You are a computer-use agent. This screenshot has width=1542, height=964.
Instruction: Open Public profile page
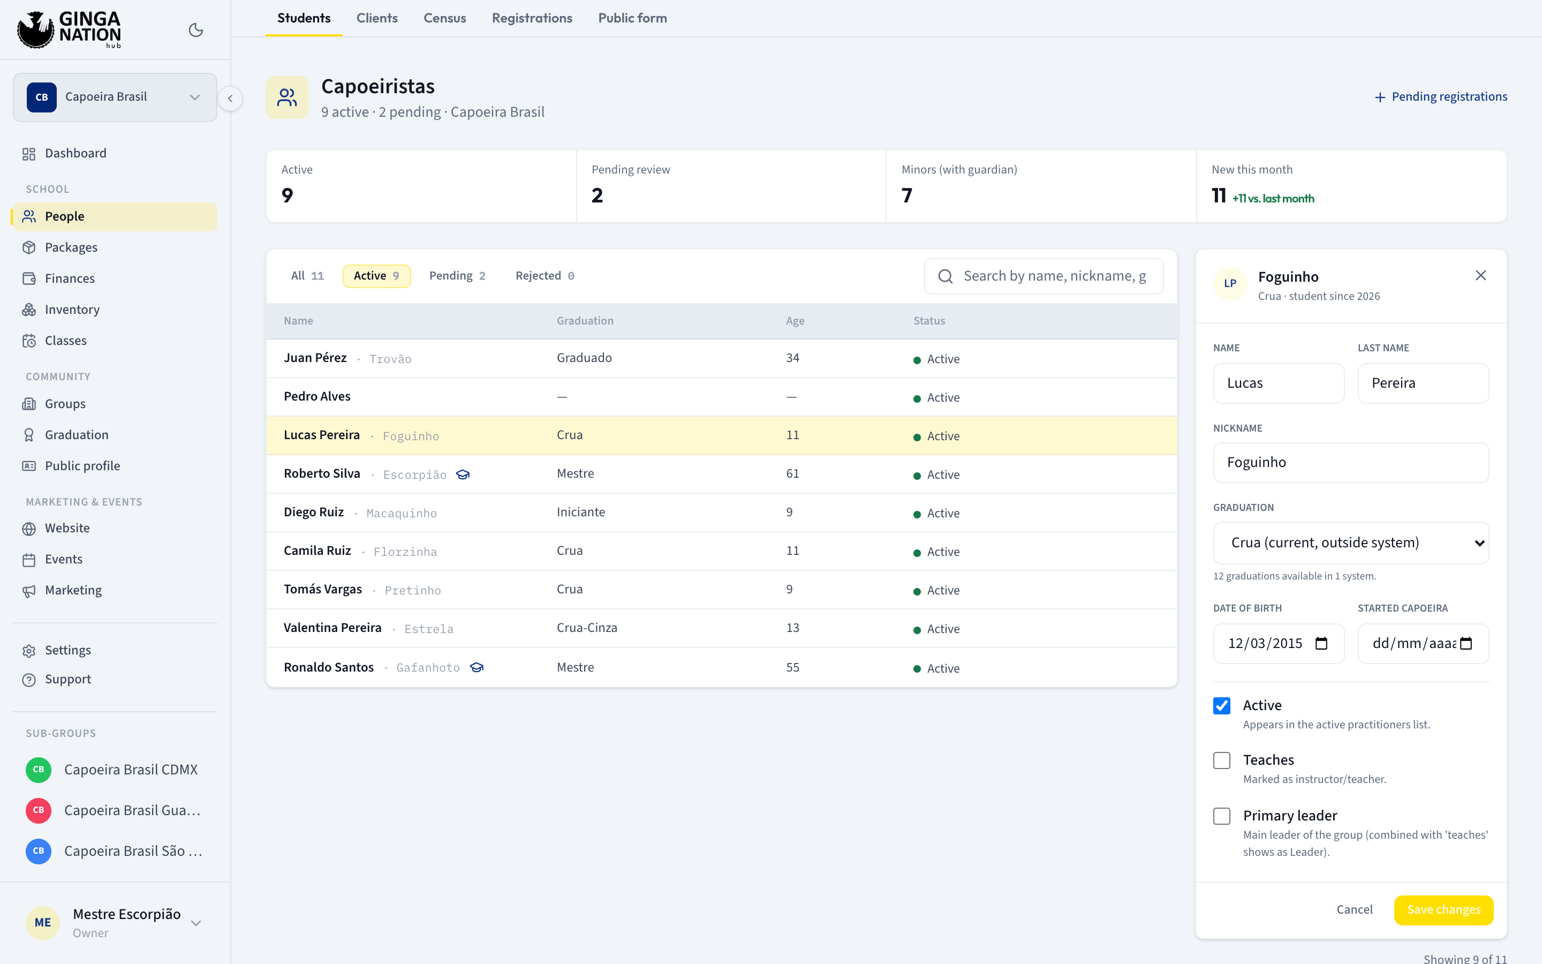[x=115, y=465]
